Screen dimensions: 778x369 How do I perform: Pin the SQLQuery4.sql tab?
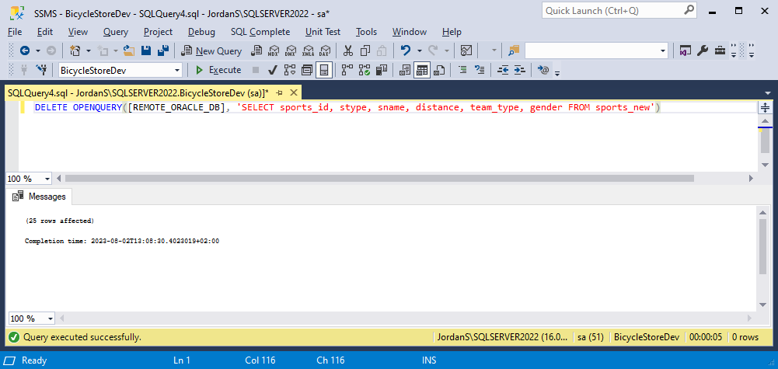point(279,92)
